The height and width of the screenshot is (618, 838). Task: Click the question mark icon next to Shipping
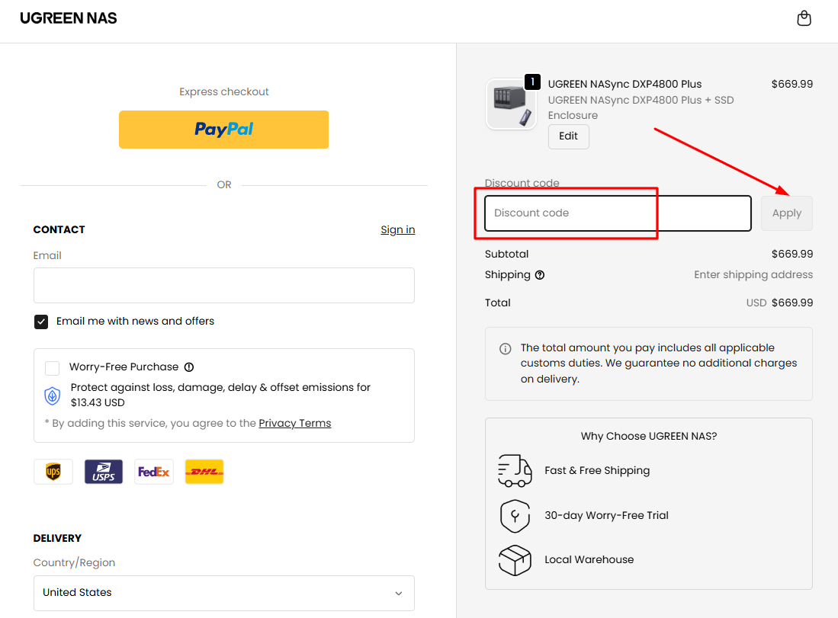[x=540, y=275]
